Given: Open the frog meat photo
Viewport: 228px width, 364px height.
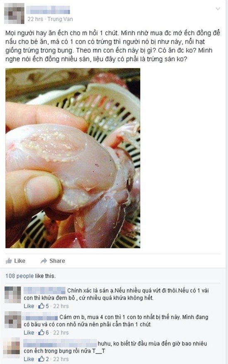Looking at the screenshot, I should coord(73,158).
